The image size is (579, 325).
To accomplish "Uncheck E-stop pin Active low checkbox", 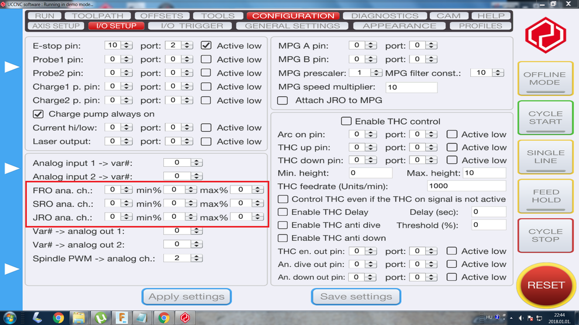I will [206, 45].
